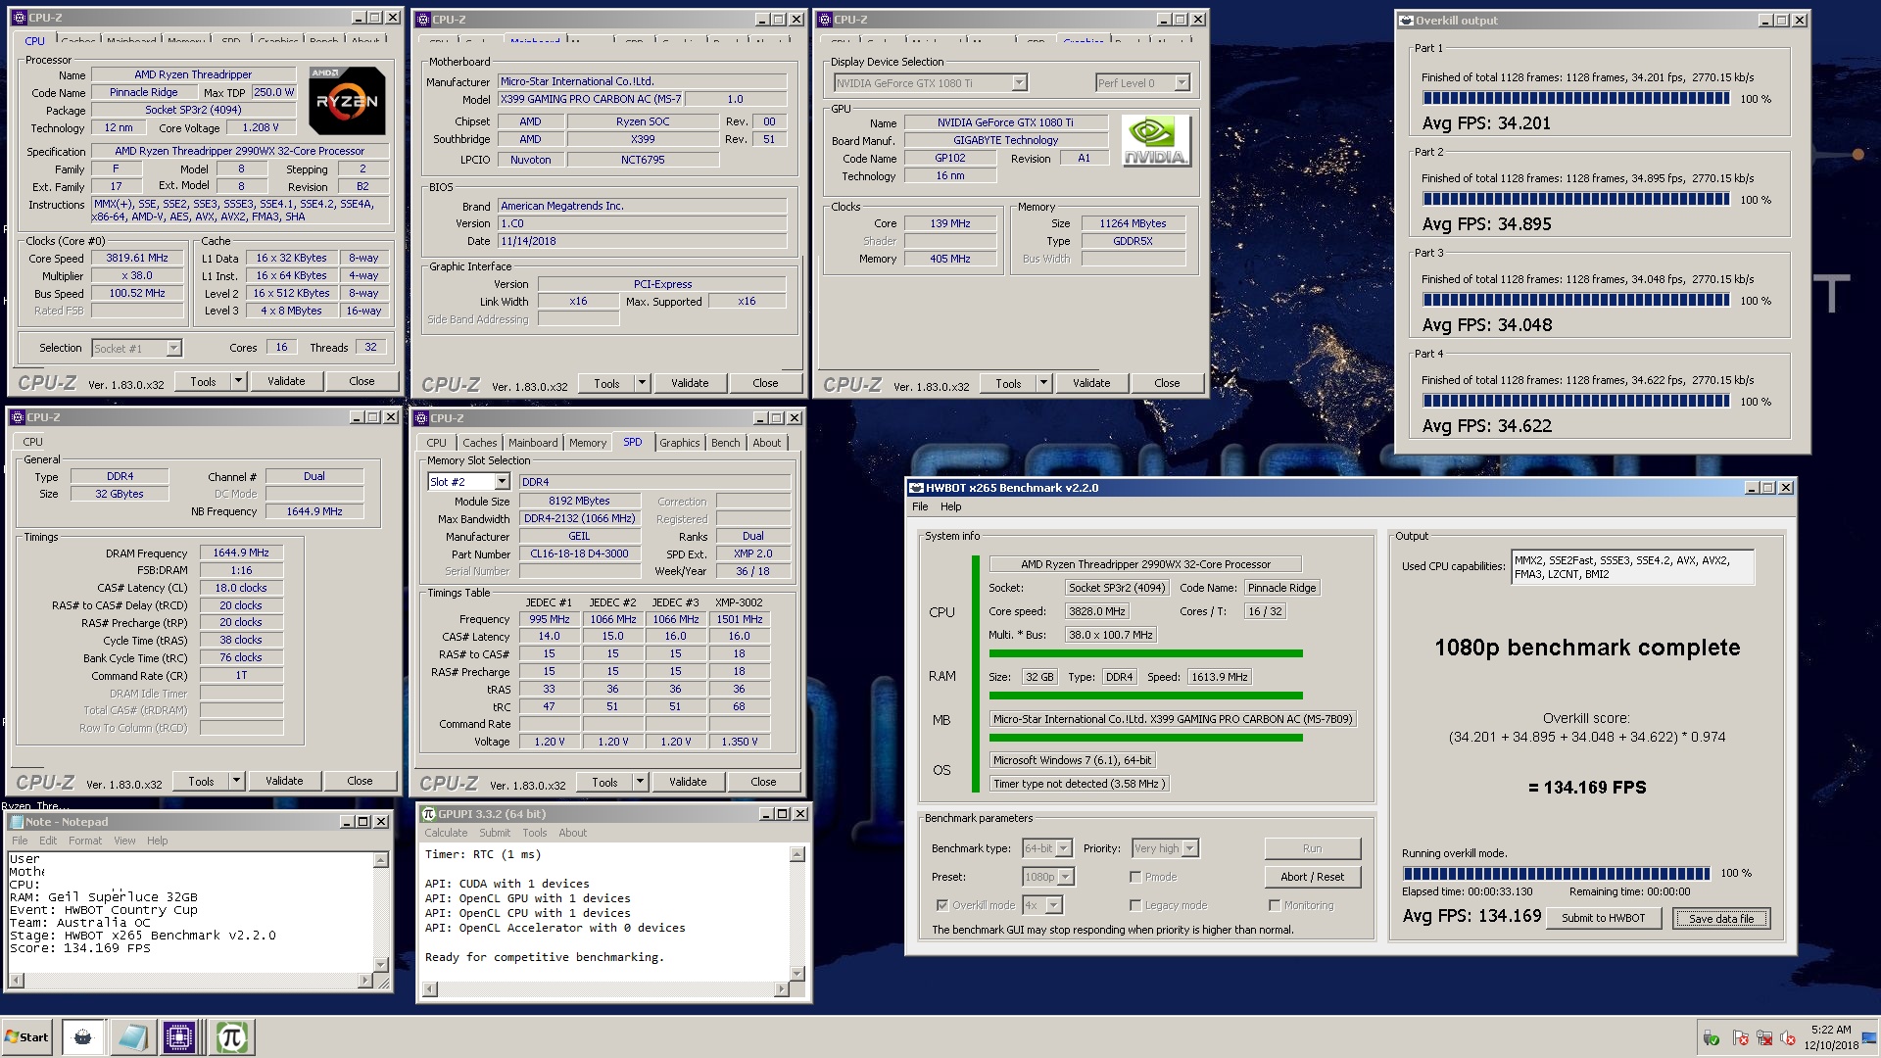
Task: Click the Running overkill mode progress bar
Action: tap(1556, 874)
